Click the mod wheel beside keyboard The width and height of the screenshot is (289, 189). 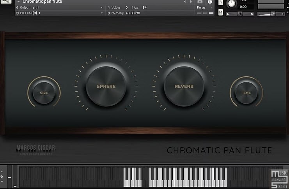[x=15, y=177]
